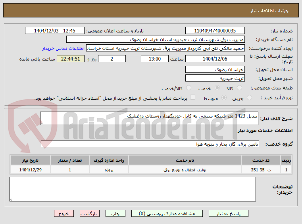
Task: Click the شماره نیاز number field
Action: click(215, 30)
